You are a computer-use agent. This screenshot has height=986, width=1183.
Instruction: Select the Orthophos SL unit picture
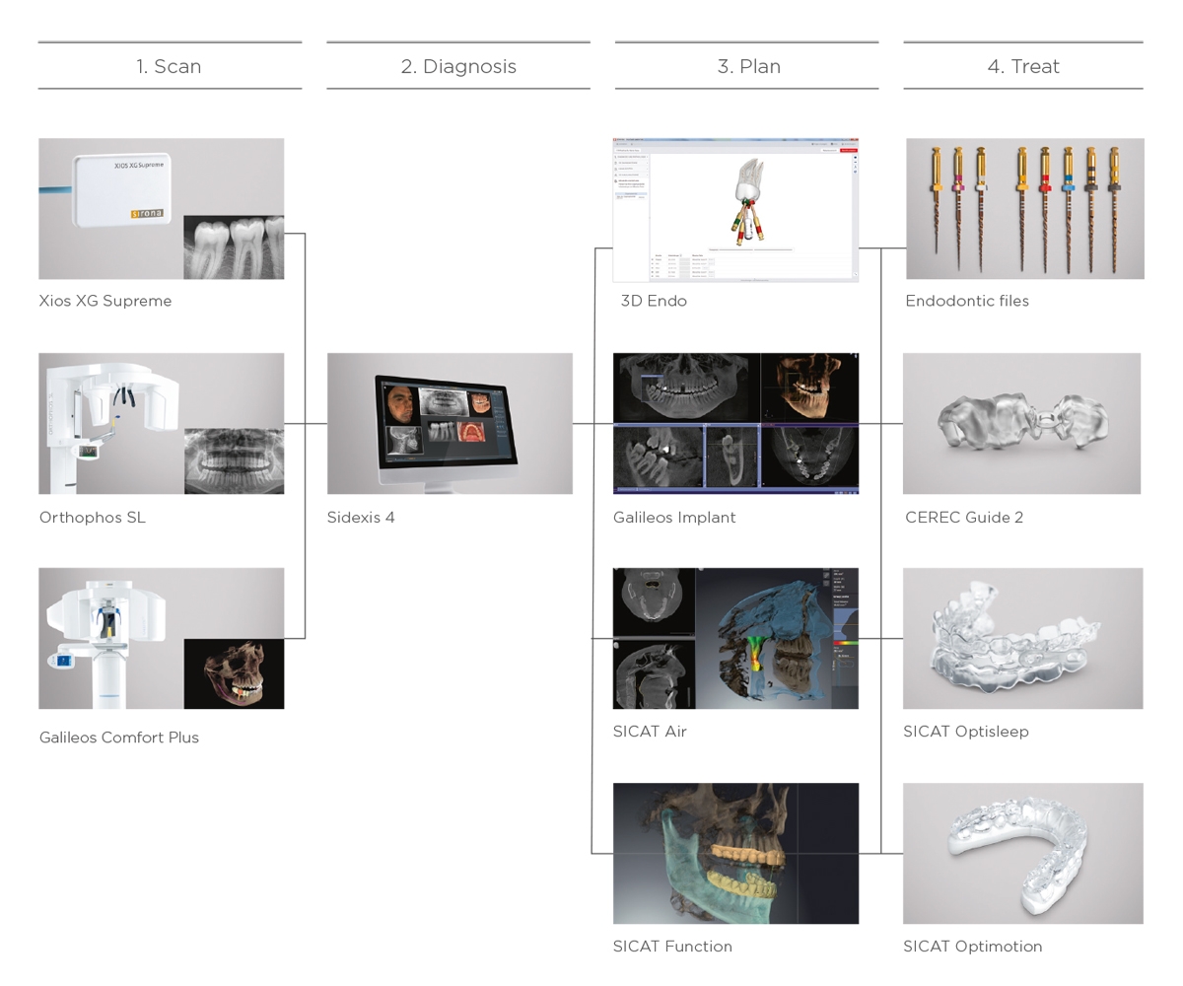click(162, 424)
